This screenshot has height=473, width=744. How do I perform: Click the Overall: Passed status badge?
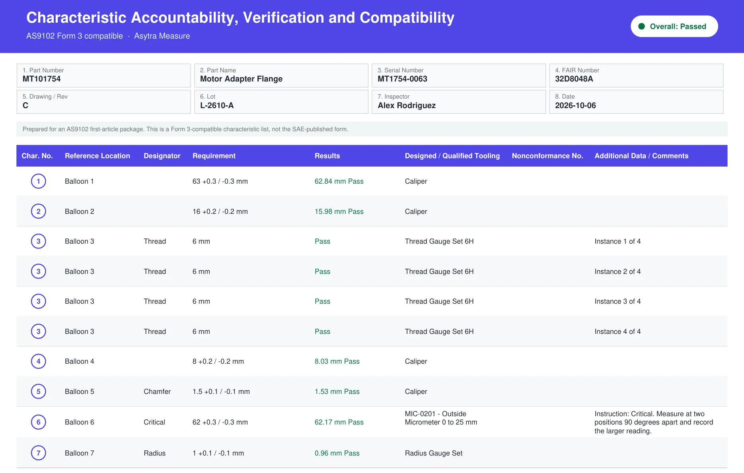point(674,26)
